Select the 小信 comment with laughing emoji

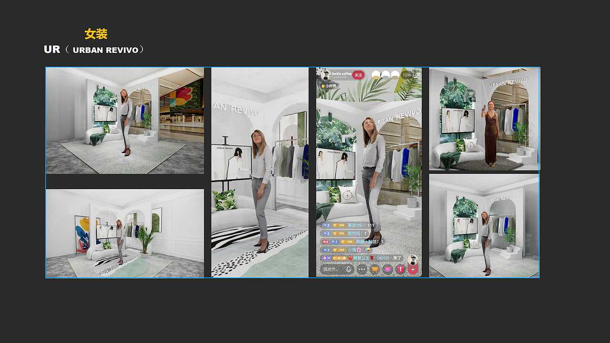(x=346, y=250)
